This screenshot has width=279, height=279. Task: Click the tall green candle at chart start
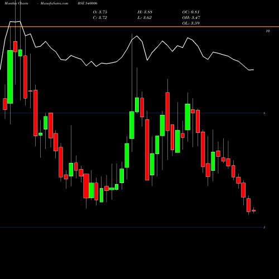(10, 77)
